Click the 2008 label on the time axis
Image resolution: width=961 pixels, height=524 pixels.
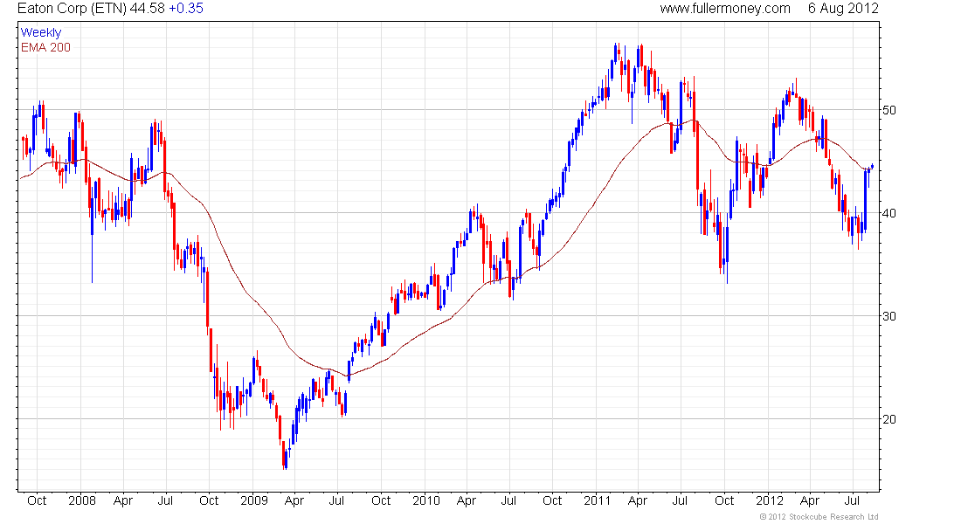coord(82,500)
